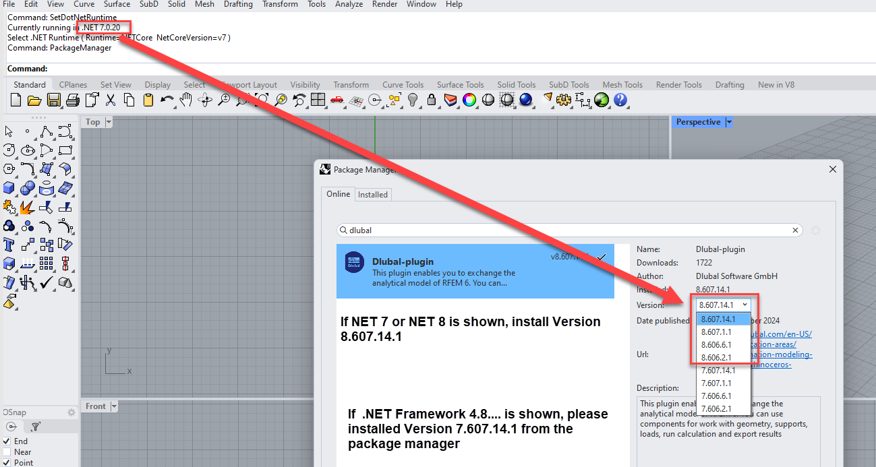Click the blue Help question mark icon
The image size is (876, 467).
(620, 100)
